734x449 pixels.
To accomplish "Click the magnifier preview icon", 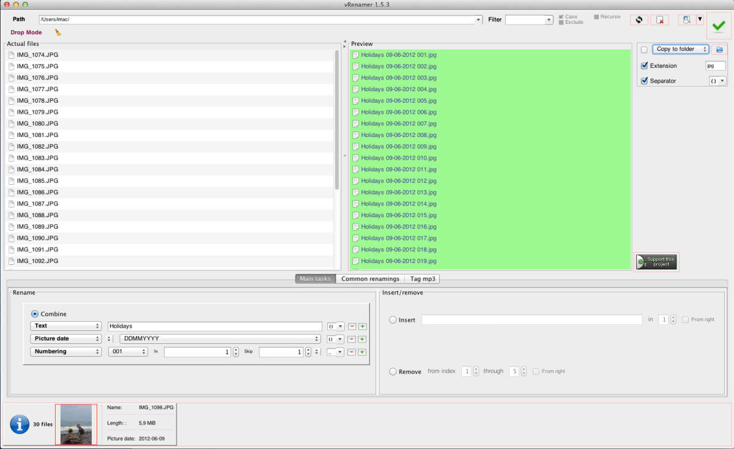I will click(686, 20).
